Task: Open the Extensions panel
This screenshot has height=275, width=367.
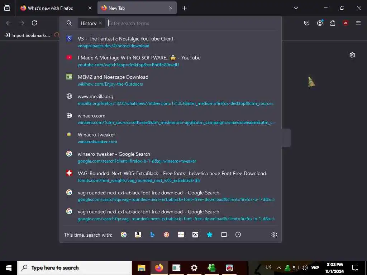Action: 333,23
